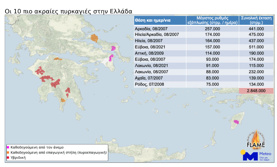Click the 'Μέγιστος ρυθμός εξάπλωσης' column header
Screen dimensions: 277x167
pyautogui.click(x=212, y=20)
